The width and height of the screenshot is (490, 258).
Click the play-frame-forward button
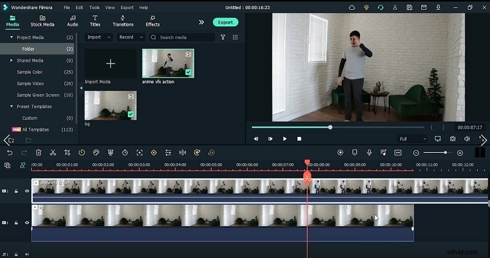270,139
